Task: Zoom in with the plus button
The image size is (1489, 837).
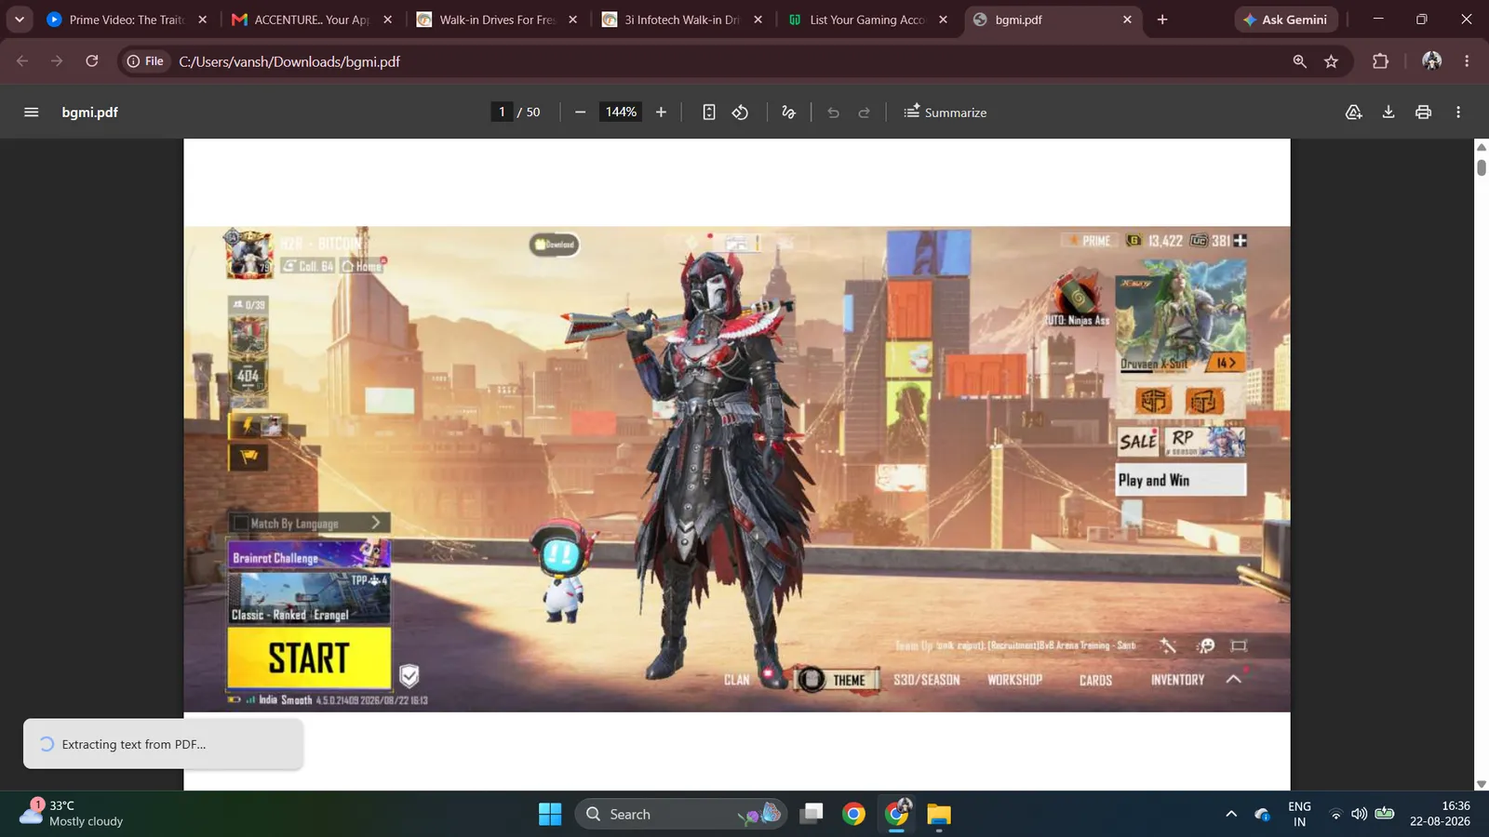Action: (x=661, y=112)
